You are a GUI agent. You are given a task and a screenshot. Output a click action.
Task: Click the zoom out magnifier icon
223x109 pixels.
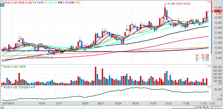(200, 107)
